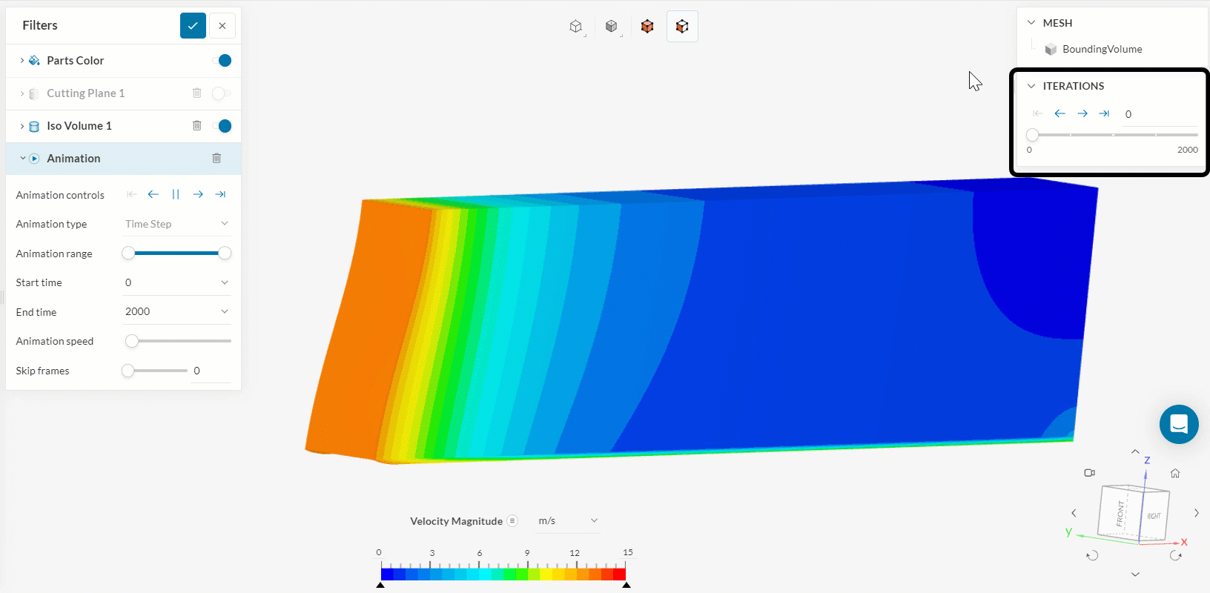Image resolution: width=1210 pixels, height=593 pixels.
Task: Jump to last frame in Animation controls
Action: pyautogui.click(x=220, y=194)
